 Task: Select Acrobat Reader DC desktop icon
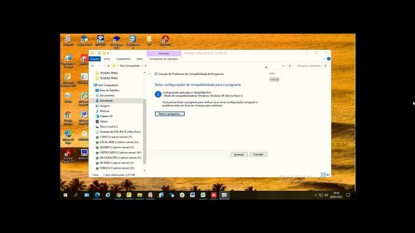pyautogui.click(x=68, y=156)
